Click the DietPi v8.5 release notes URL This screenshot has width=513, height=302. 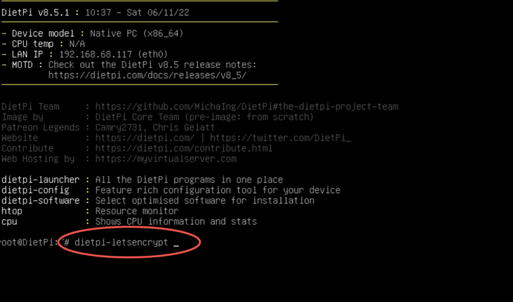click(x=147, y=75)
